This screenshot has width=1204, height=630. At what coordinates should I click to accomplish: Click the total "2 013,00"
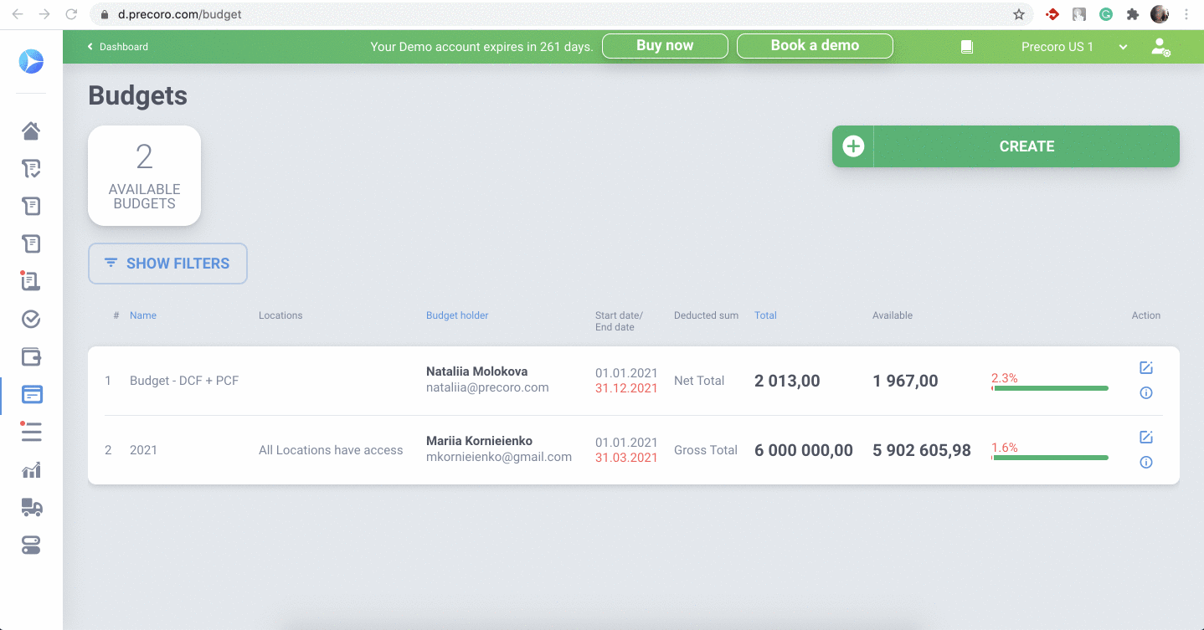click(x=787, y=381)
